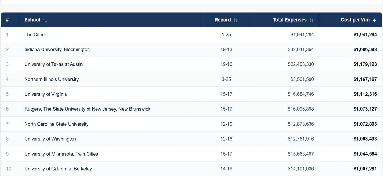Click the School sort arrows icon
The image size is (383, 176).
tap(45, 20)
